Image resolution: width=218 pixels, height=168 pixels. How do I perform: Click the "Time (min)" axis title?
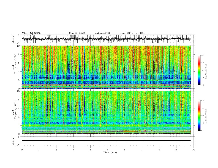tap(110, 152)
